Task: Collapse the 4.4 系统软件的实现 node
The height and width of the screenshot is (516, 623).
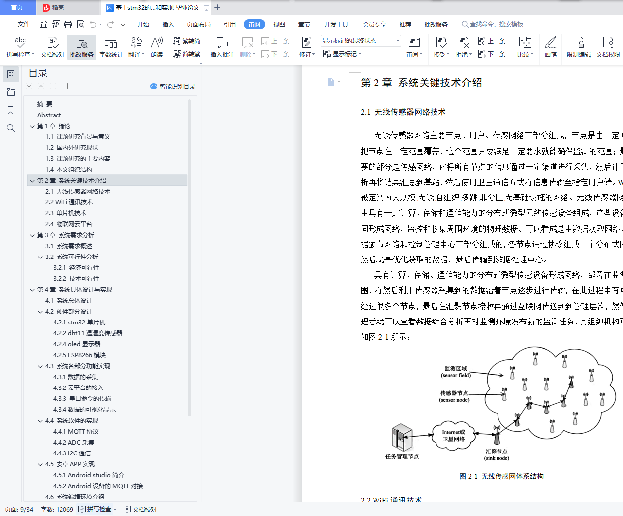Action: pyautogui.click(x=40, y=421)
